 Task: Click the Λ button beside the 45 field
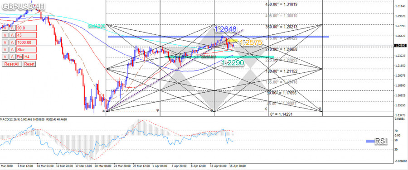click(12, 35)
